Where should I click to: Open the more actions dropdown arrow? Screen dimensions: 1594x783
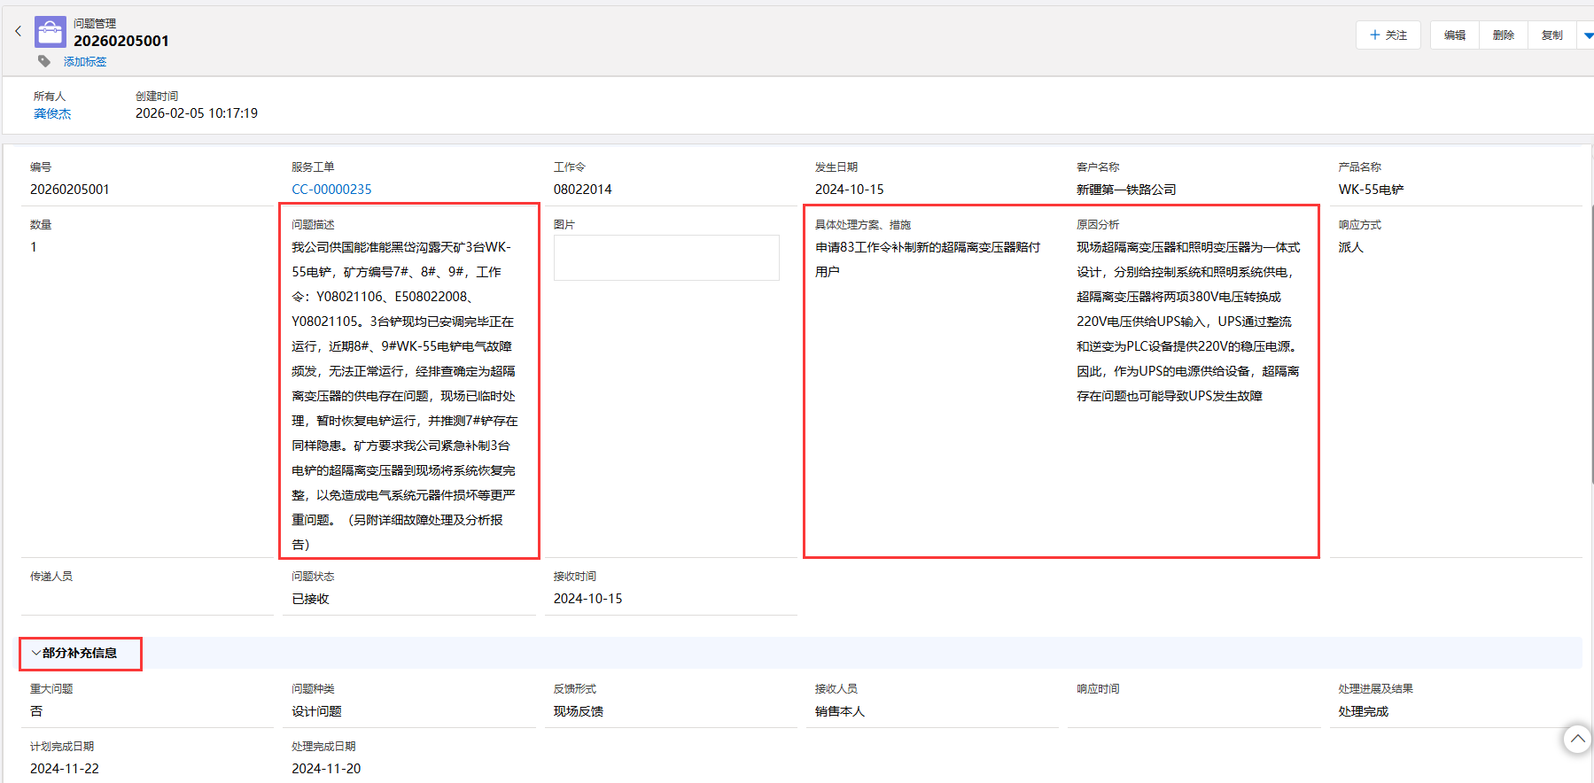click(1588, 35)
